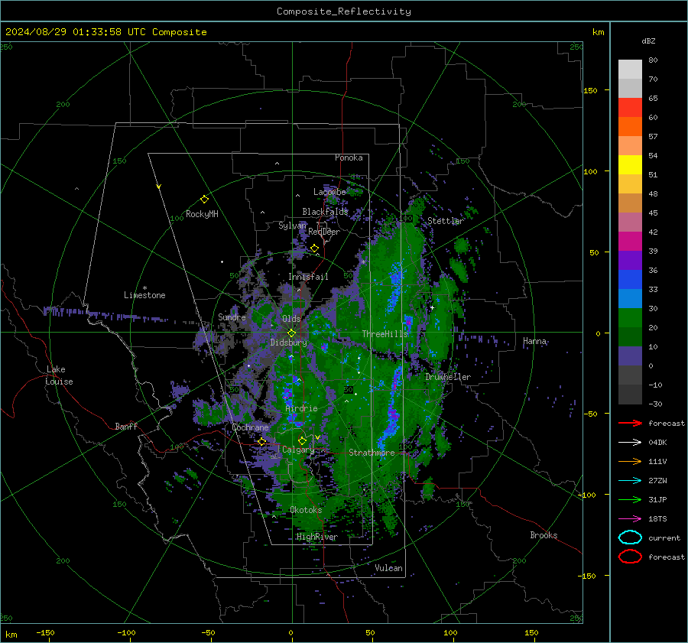
Task: Click the yellow diamond marker near RockyMH
Action: pyautogui.click(x=204, y=200)
